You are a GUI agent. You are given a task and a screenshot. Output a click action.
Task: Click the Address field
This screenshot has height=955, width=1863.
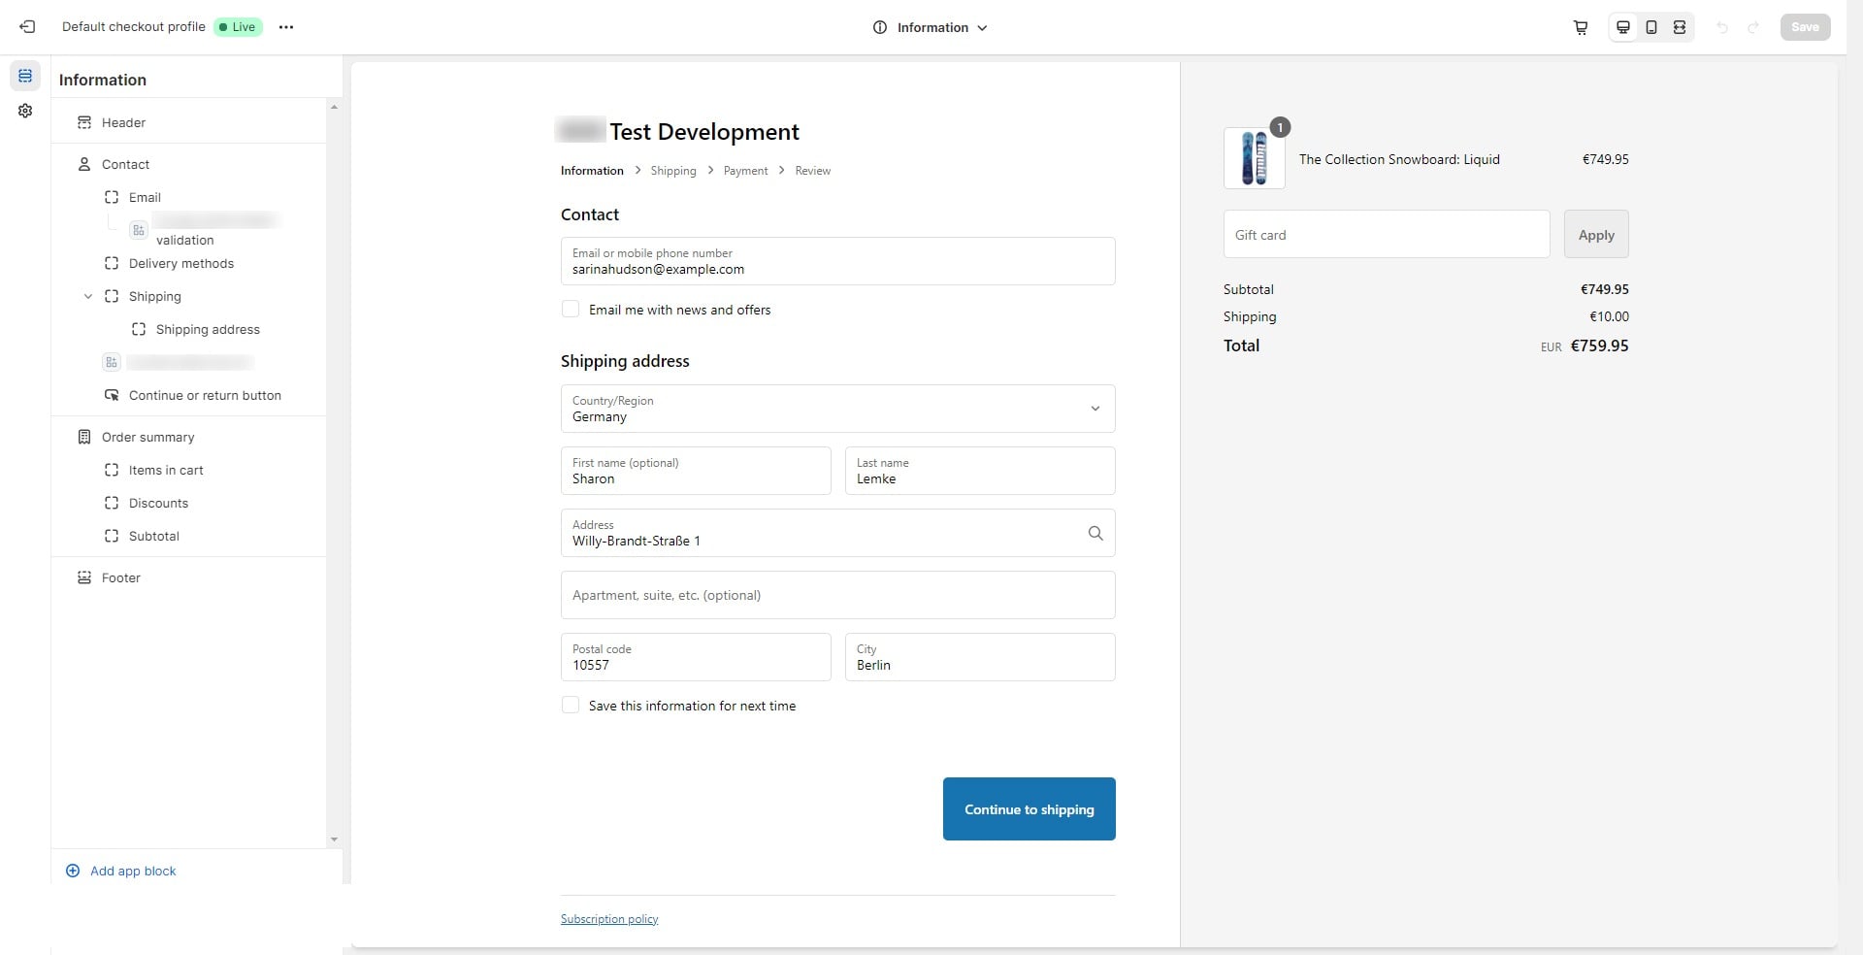837,533
